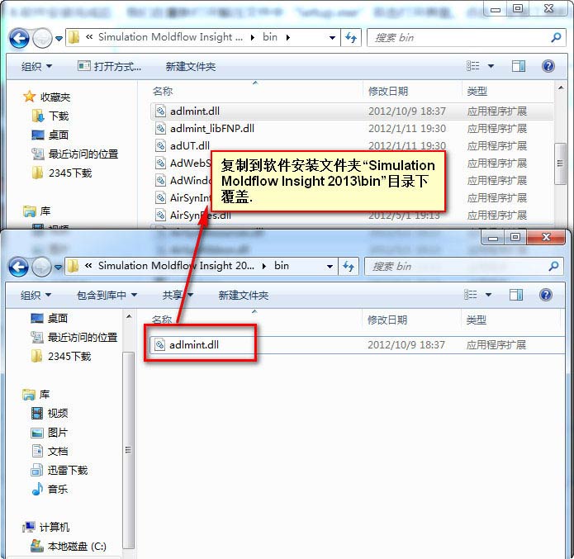Click the forward arrow in lower window
Viewport: 574px width, 559px height.
[x=41, y=267]
